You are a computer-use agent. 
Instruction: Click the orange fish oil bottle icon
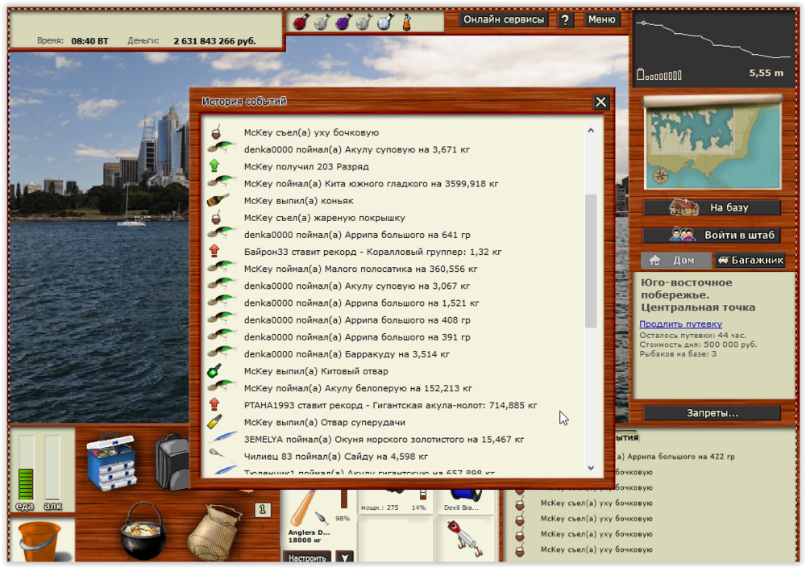[408, 23]
